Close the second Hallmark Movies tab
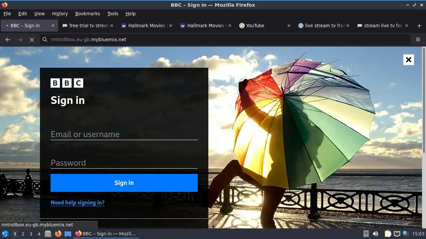This screenshot has height=239, width=426. point(230,26)
